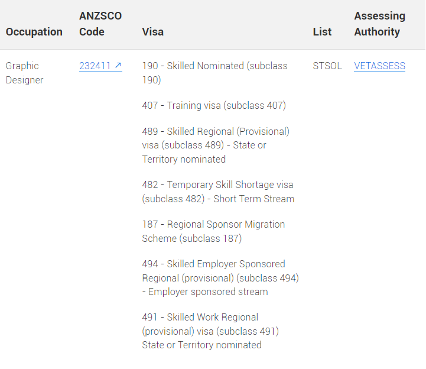Click the external link arrow icon beside 232411
The image size is (426, 369).
(118, 65)
